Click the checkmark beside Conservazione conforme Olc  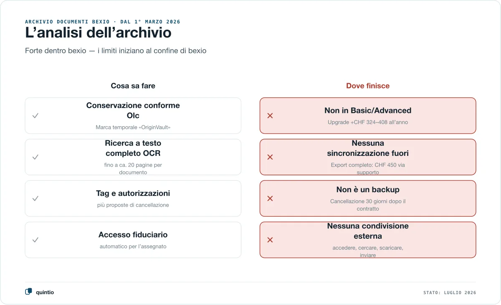[35, 115]
